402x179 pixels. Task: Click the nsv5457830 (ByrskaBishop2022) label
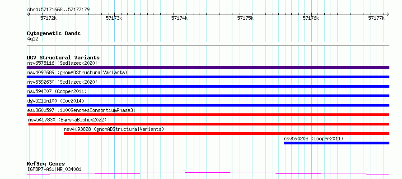coord(67,120)
